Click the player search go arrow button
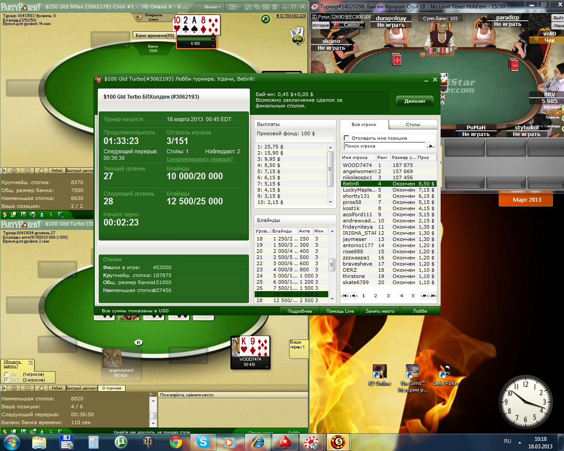564x451 pixels. coord(430,146)
